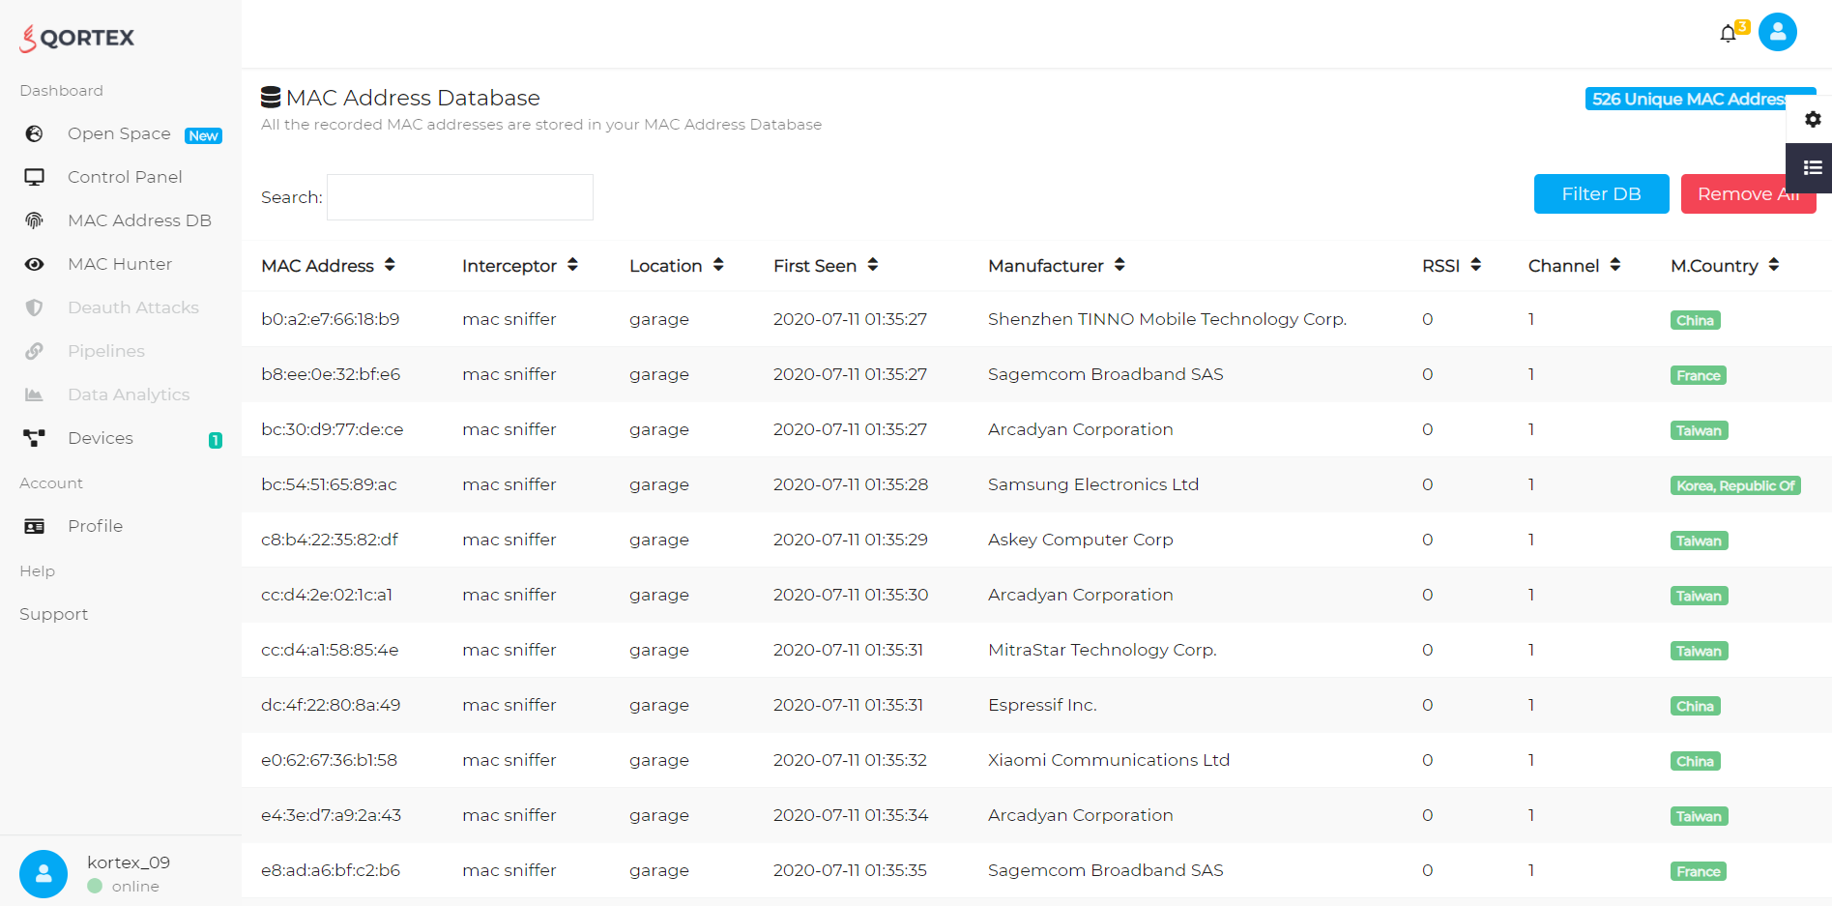
Task: Sort by Channel column arrows
Action: [x=1615, y=265]
